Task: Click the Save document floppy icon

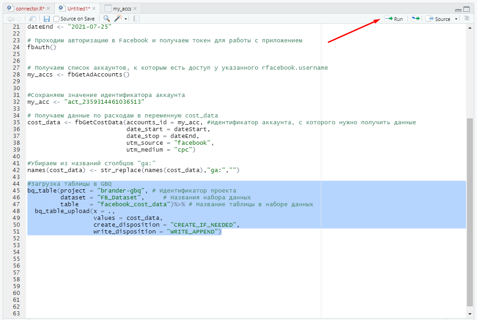Action: [x=47, y=19]
